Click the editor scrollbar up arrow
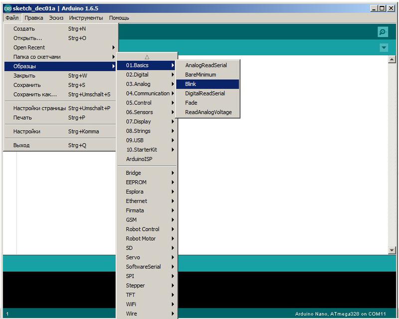Viewport: 399px width, 319px height. [x=392, y=59]
